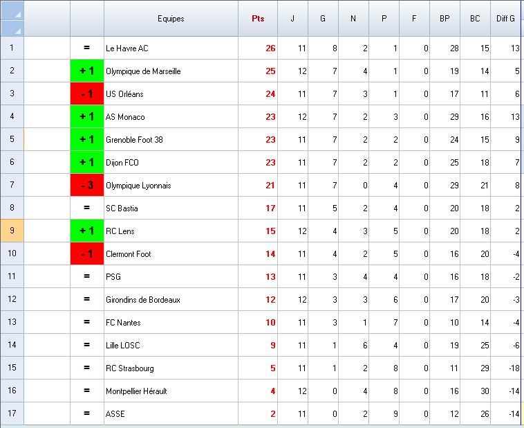Select the Montpellier Hérault team cell
Screen dimensions: 524x428
[x=171, y=391]
